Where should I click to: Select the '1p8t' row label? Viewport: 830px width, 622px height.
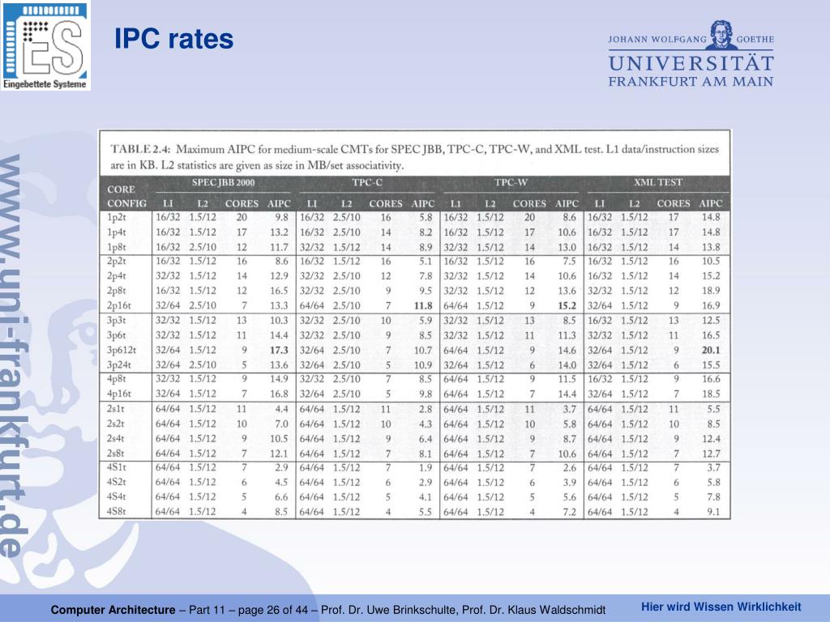pyautogui.click(x=117, y=247)
